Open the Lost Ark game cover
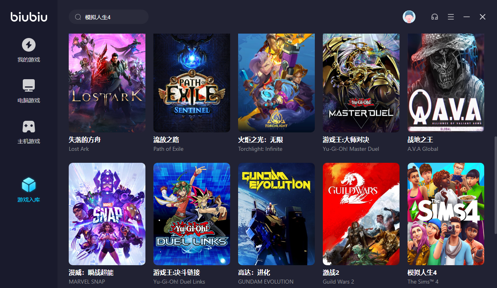This screenshot has width=497, height=288. (107, 83)
